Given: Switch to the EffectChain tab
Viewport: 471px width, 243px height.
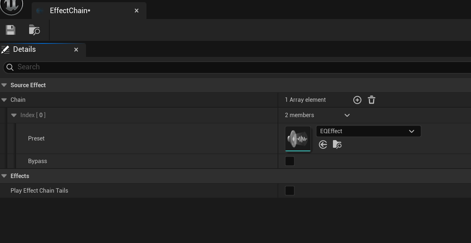Looking at the screenshot, I should (70, 11).
